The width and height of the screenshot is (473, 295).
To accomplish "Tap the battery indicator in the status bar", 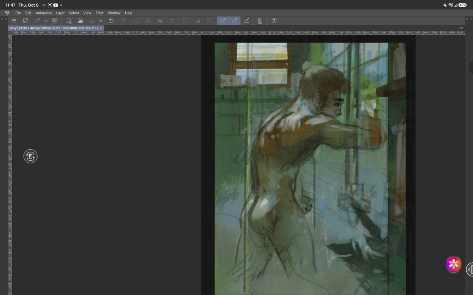I will coord(463,5).
